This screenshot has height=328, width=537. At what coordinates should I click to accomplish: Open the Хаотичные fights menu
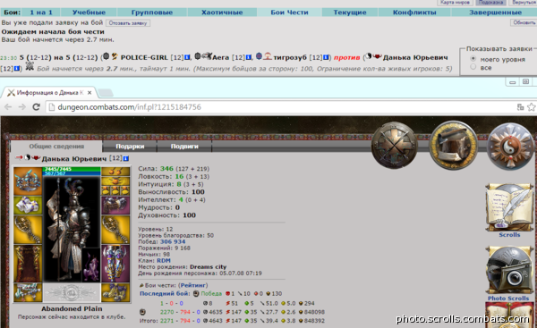[x=222, y=13]
